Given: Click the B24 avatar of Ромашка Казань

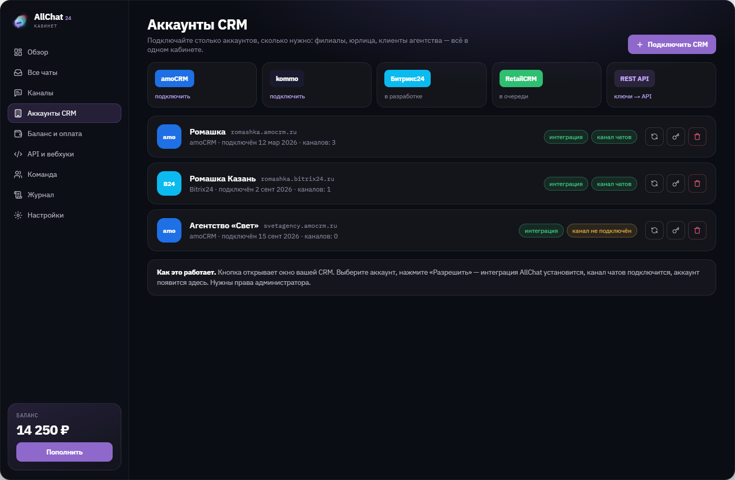Looking at the screenshot, I should point(169,183).
